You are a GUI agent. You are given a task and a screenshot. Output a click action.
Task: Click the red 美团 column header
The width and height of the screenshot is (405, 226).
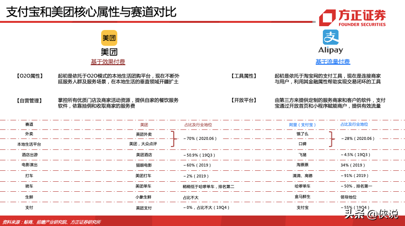click(144, 125)
